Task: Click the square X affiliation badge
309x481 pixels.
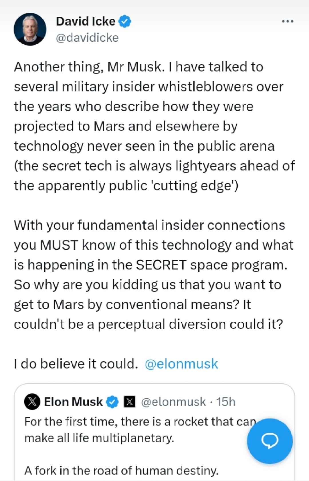Action: pos(129,402)
